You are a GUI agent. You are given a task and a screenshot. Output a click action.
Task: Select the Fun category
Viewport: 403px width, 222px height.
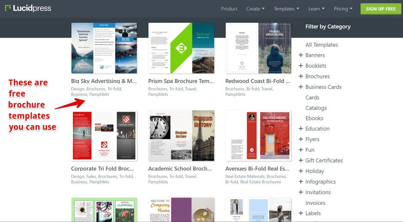(x=310, y=150)
